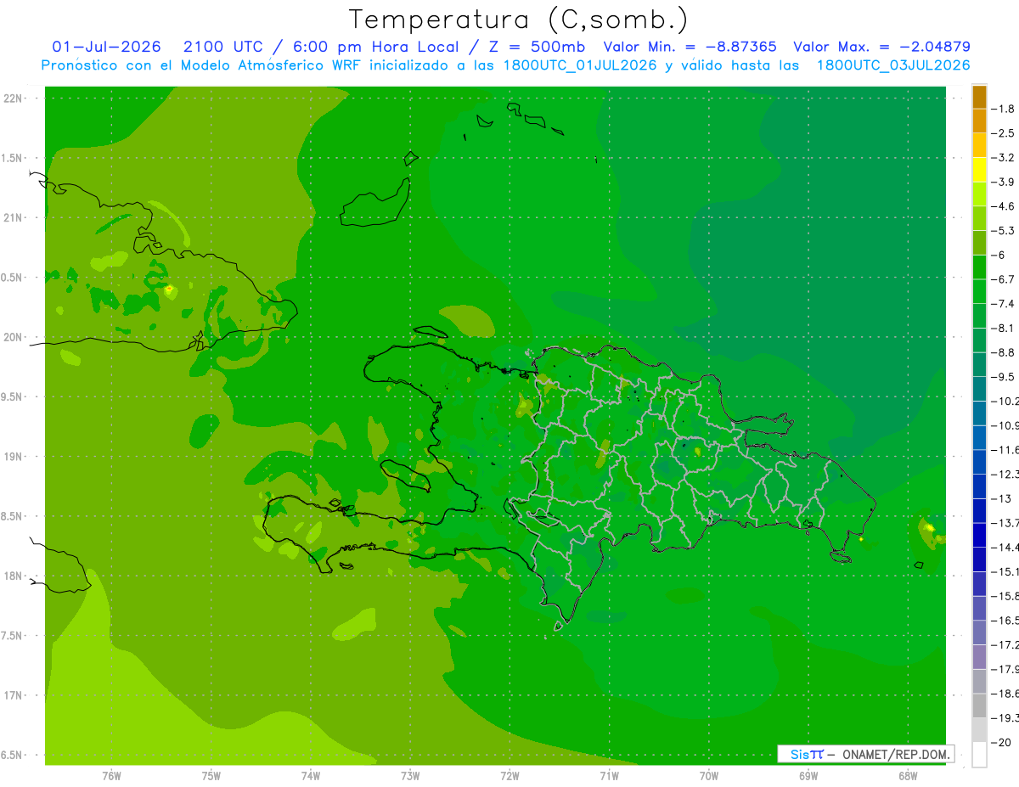Click the "18N" latitude label

(12, 576)
